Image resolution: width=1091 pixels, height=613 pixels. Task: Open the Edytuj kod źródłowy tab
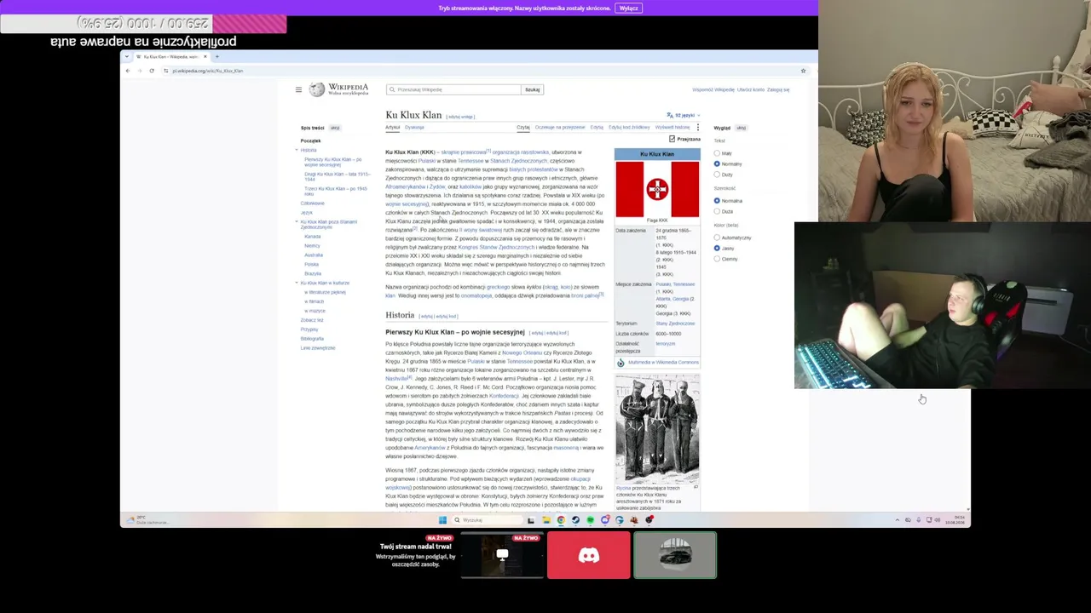[x=629, y=128]
